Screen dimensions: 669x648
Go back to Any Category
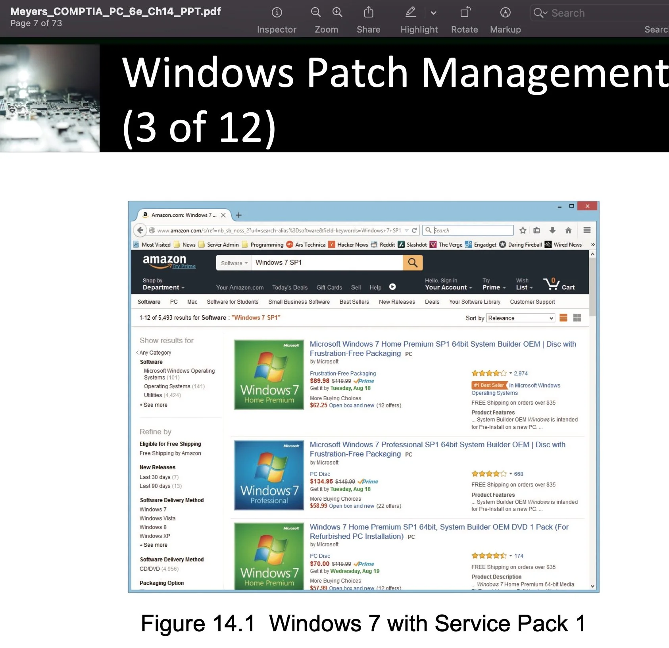pos(154,353)
